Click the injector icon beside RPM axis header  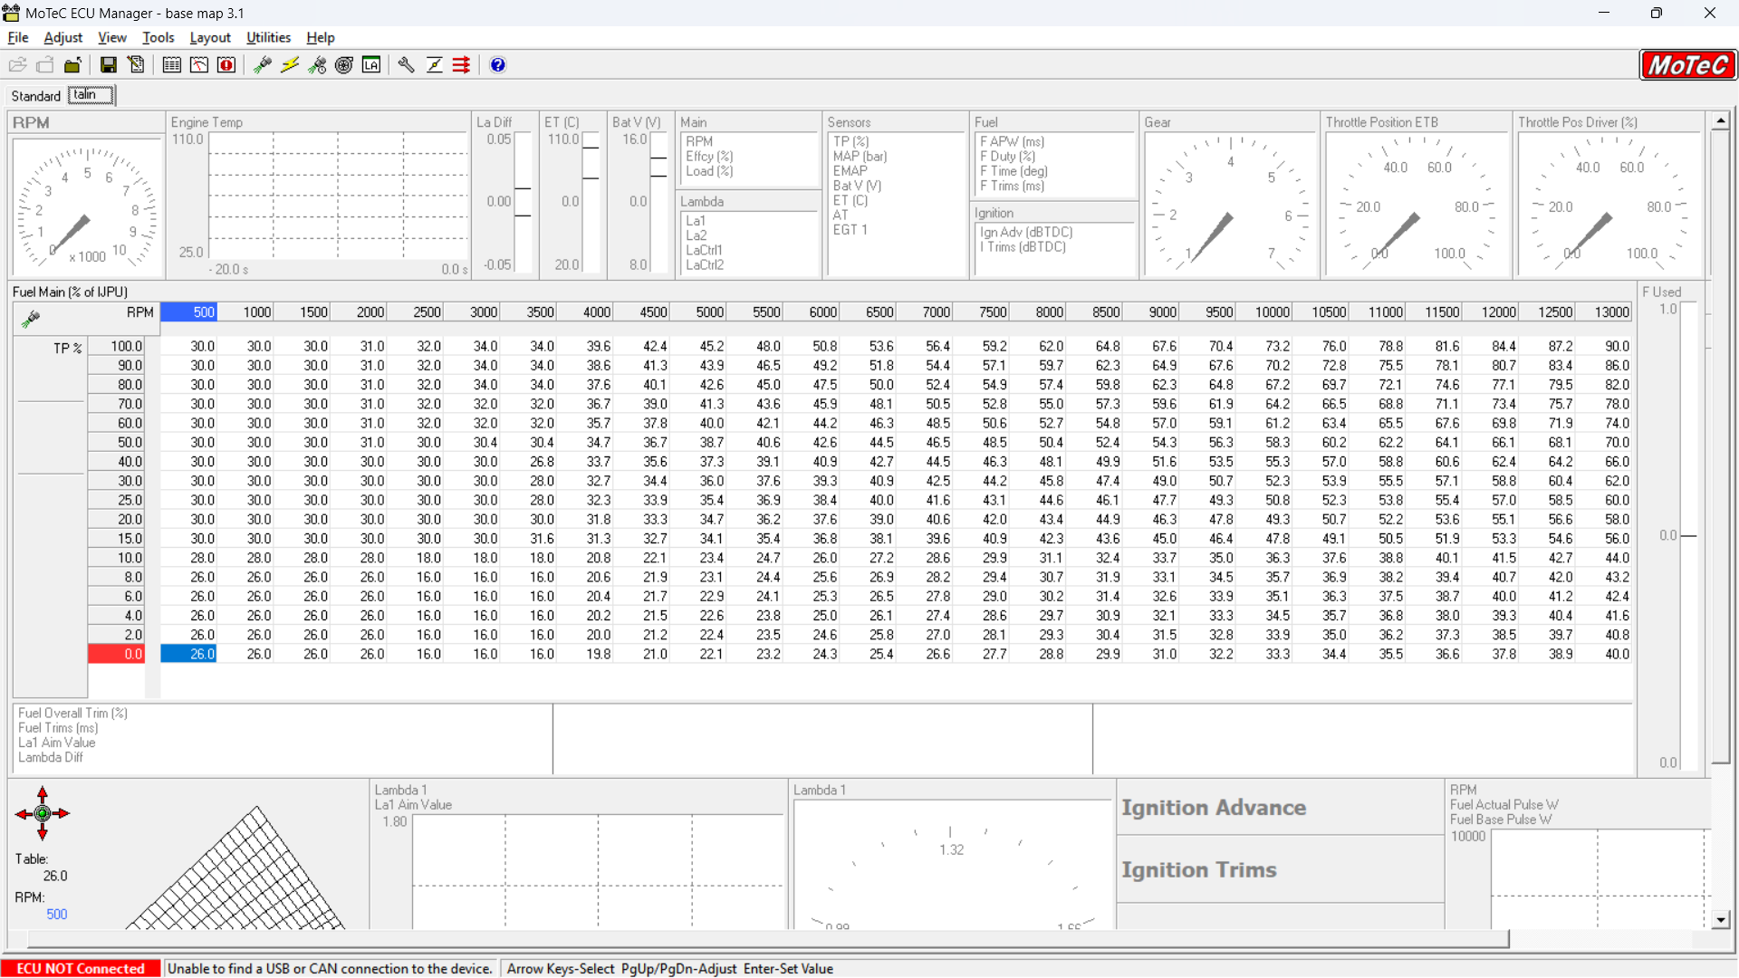tap(31, 318)
